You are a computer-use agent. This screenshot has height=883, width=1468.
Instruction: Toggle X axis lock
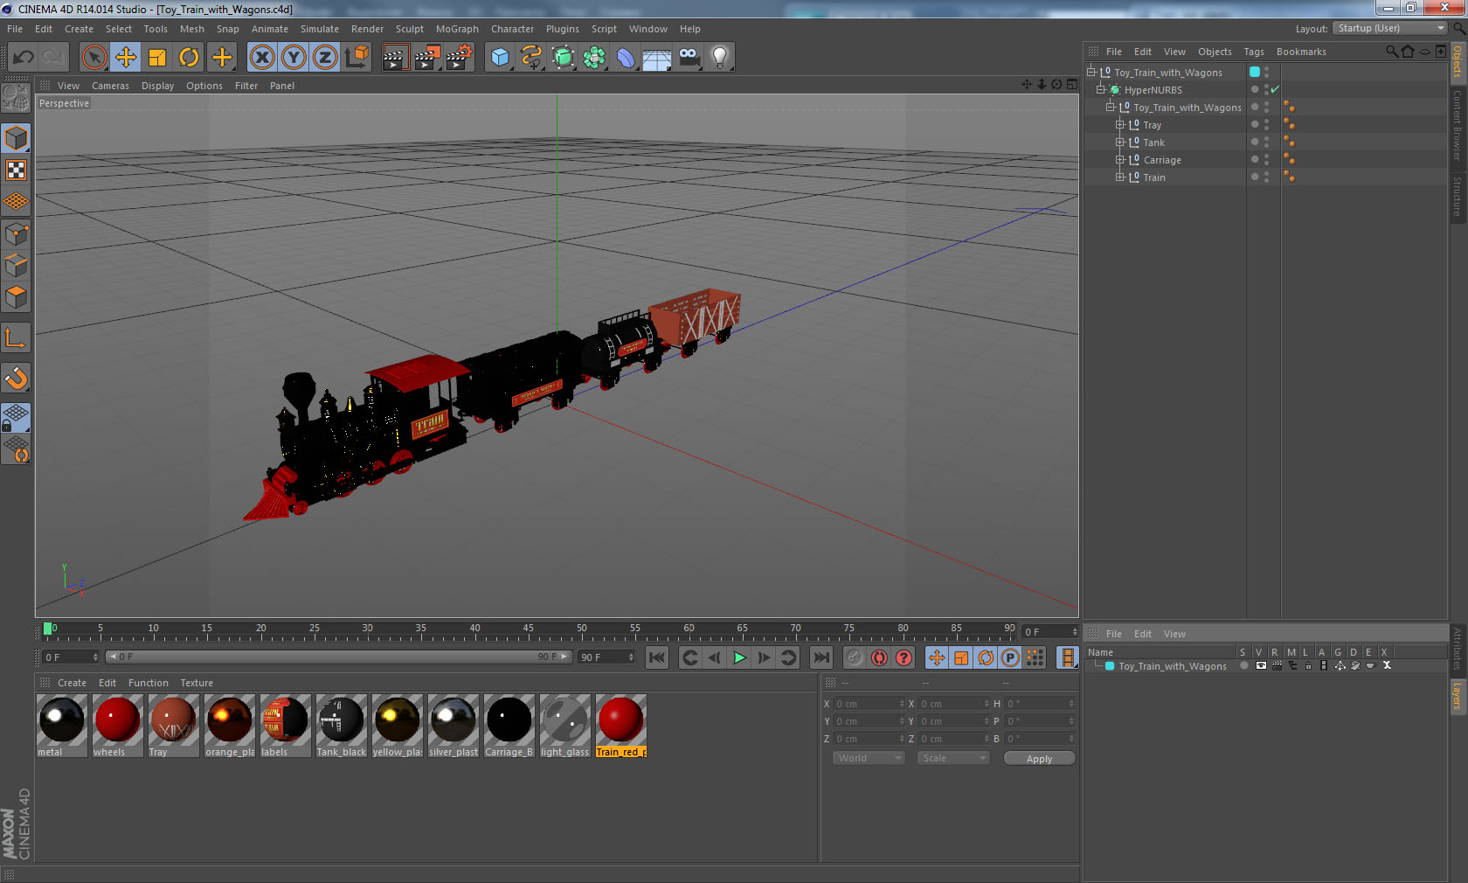[262, 58]
